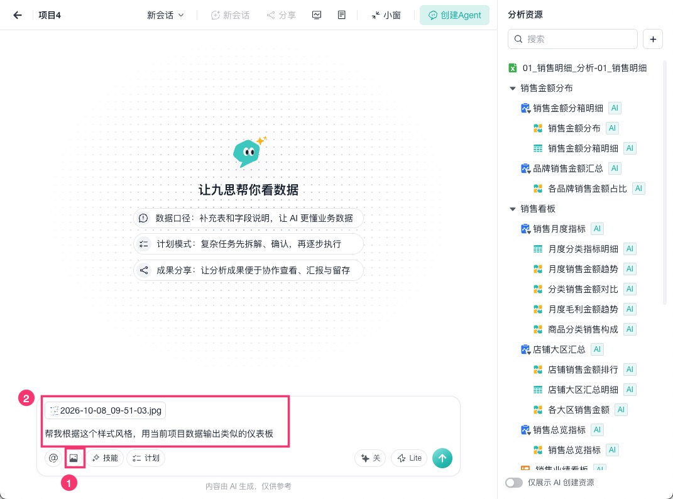673x499 pixels.
Task: Open the Lite model selector
Action: 410,458
